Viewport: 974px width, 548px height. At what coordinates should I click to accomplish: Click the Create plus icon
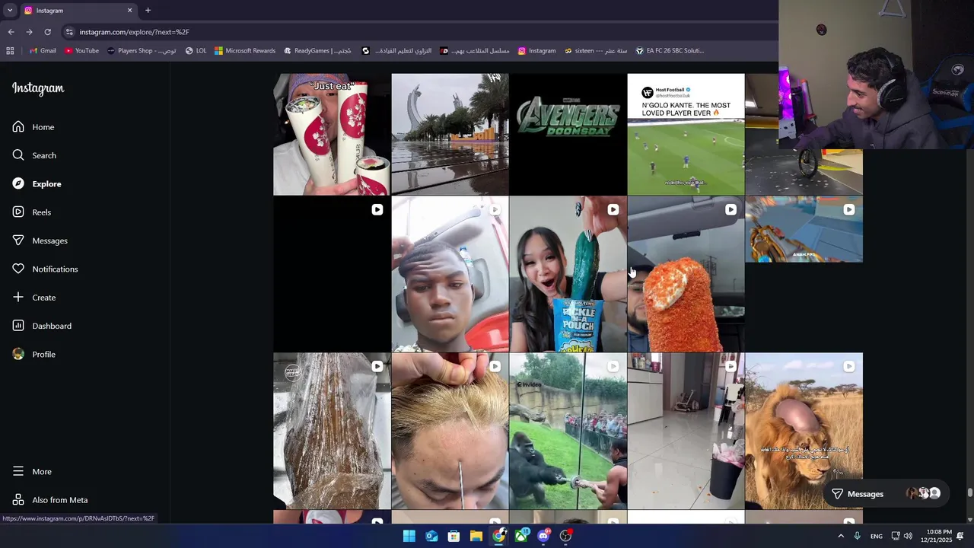click(18, 297)
